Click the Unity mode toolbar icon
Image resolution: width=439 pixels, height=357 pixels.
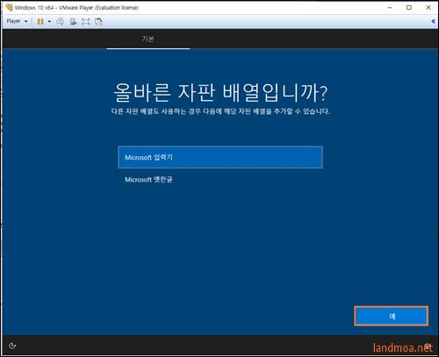(99, 21)
